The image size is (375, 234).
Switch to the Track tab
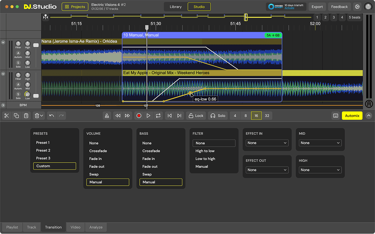click(32, 227)
